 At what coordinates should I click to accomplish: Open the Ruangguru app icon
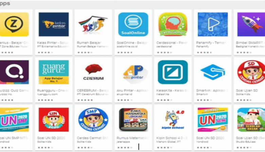[54, 72]
